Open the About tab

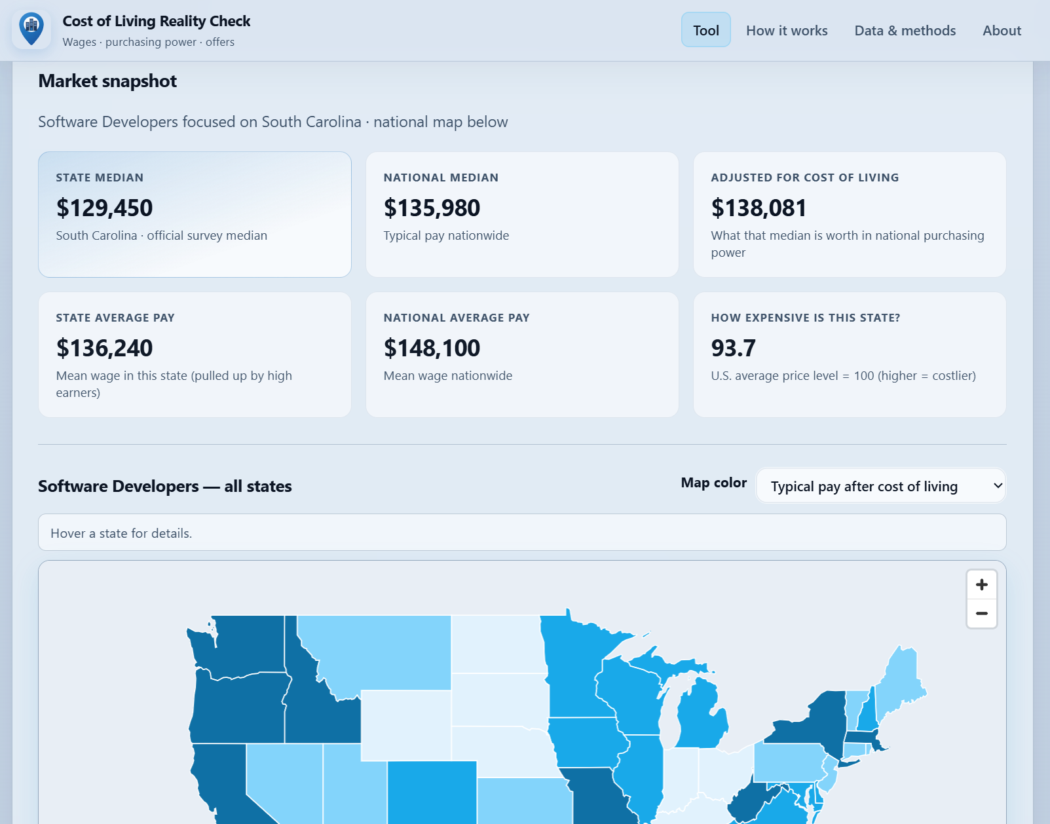[1002, 30]
